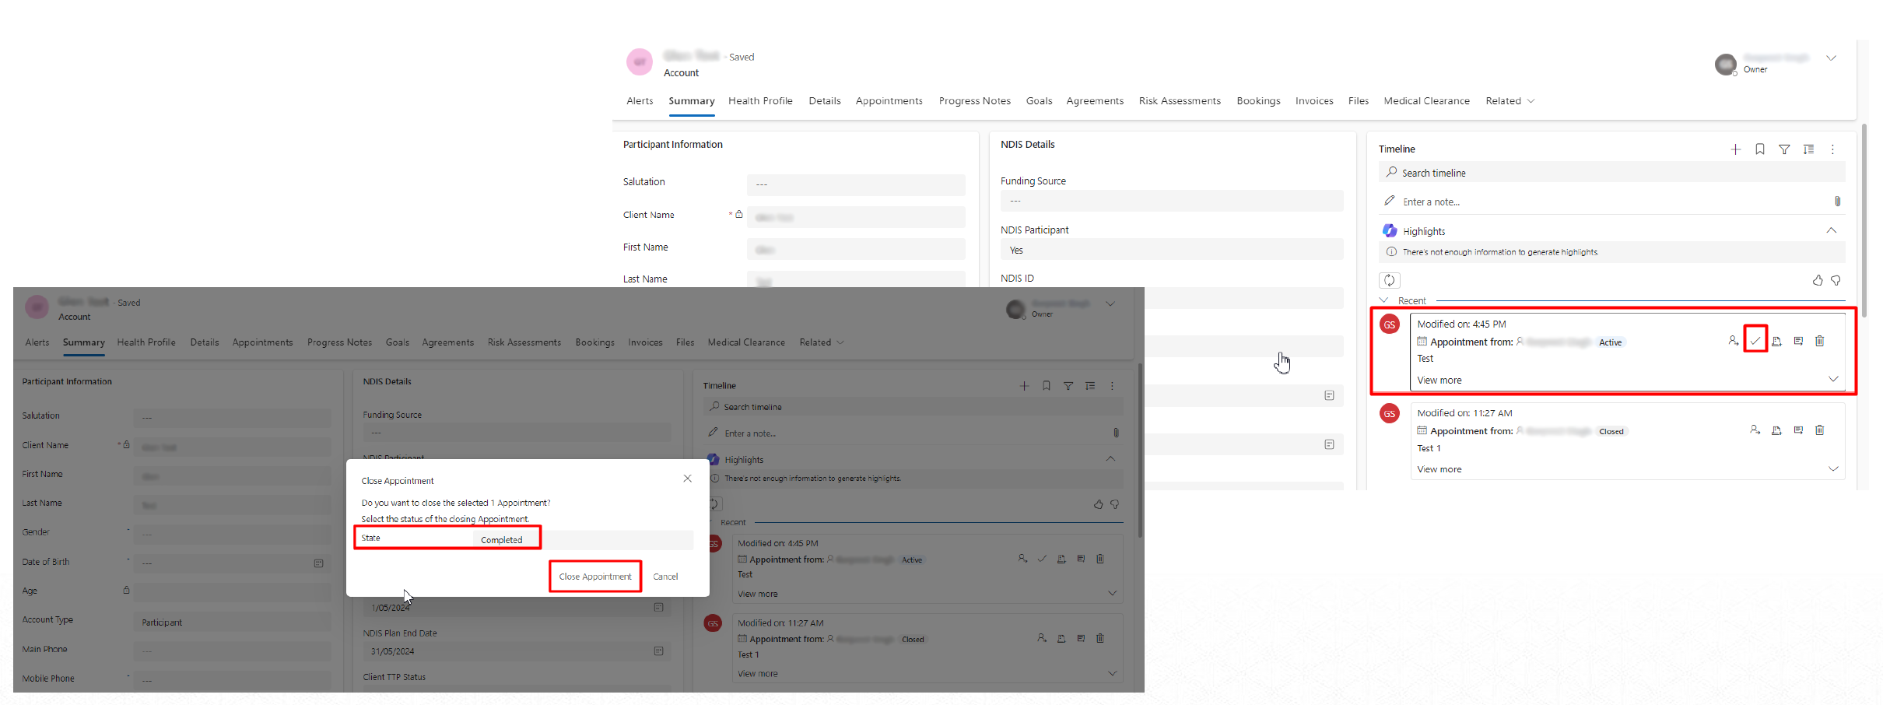Confirm with the Close Appointment button
Screen dimensions: 1883x705
(x=595, y=577)
